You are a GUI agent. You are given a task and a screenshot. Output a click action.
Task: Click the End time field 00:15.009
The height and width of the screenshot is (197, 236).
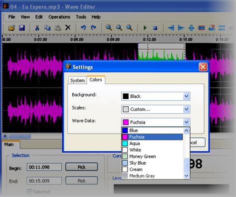[x=44, y=181]
